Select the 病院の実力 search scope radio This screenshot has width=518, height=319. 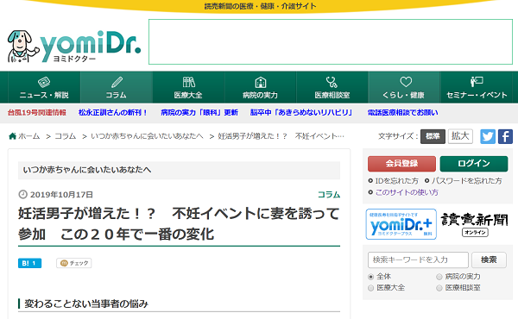pos(439,277)
